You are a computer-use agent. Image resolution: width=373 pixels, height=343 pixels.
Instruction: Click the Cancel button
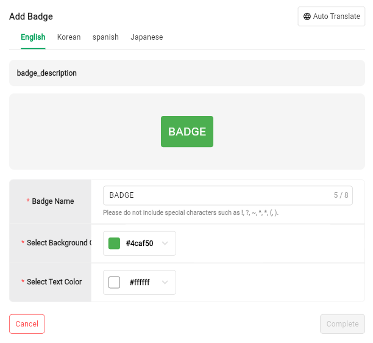27,324
